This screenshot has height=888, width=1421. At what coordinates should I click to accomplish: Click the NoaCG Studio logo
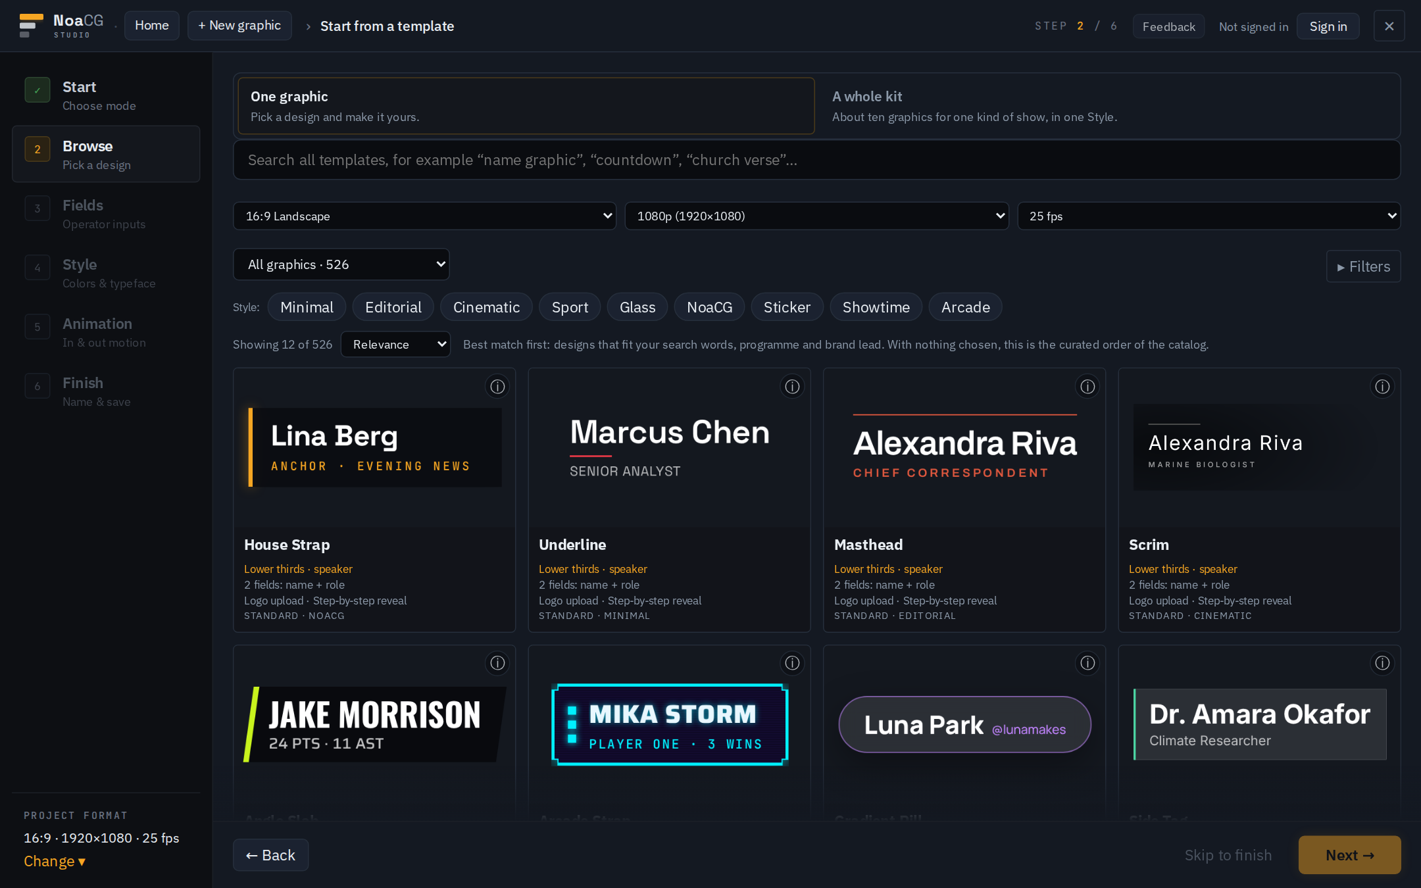tap(61, 26)
